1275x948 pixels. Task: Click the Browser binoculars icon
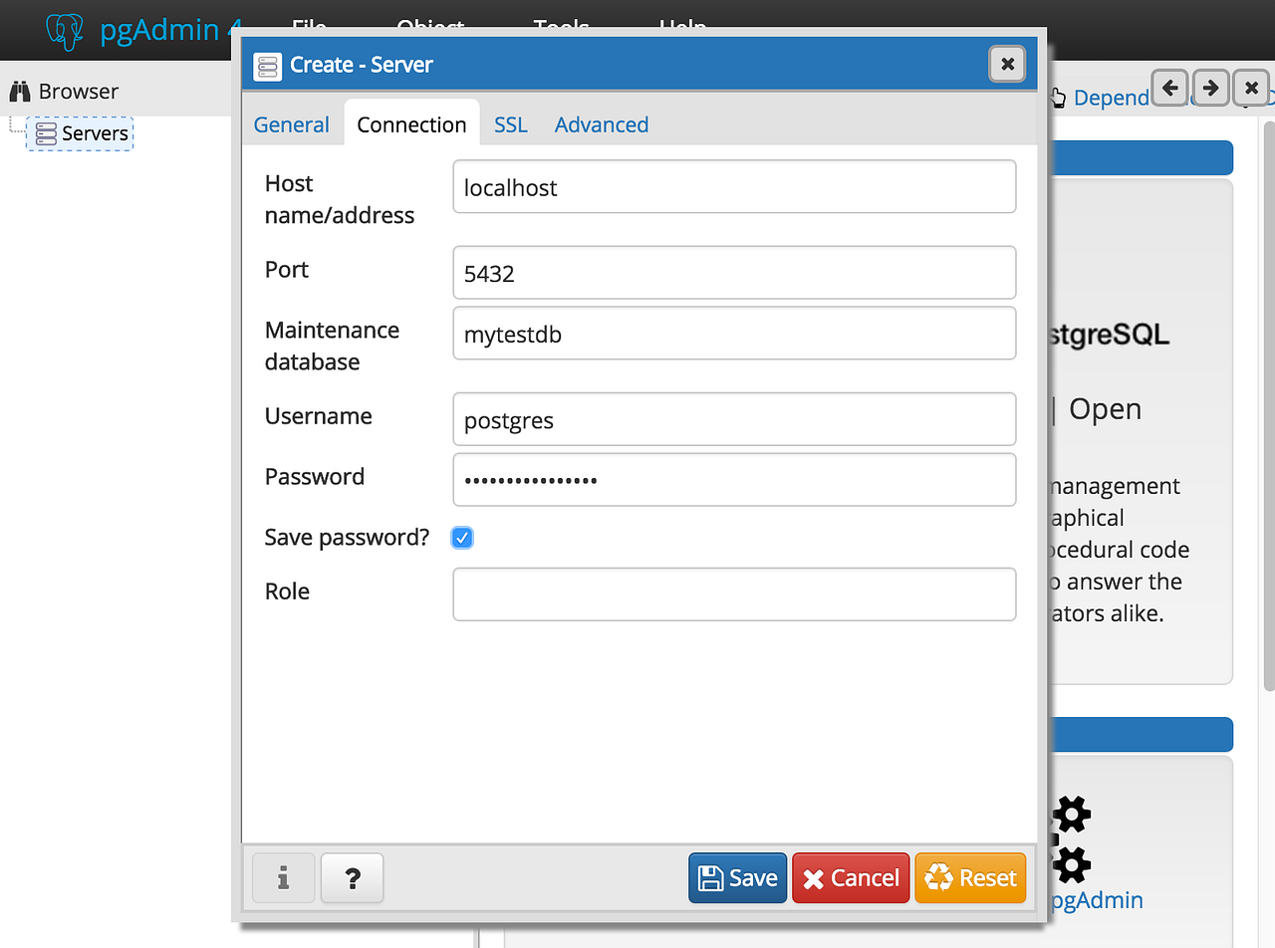pos(20,92)
